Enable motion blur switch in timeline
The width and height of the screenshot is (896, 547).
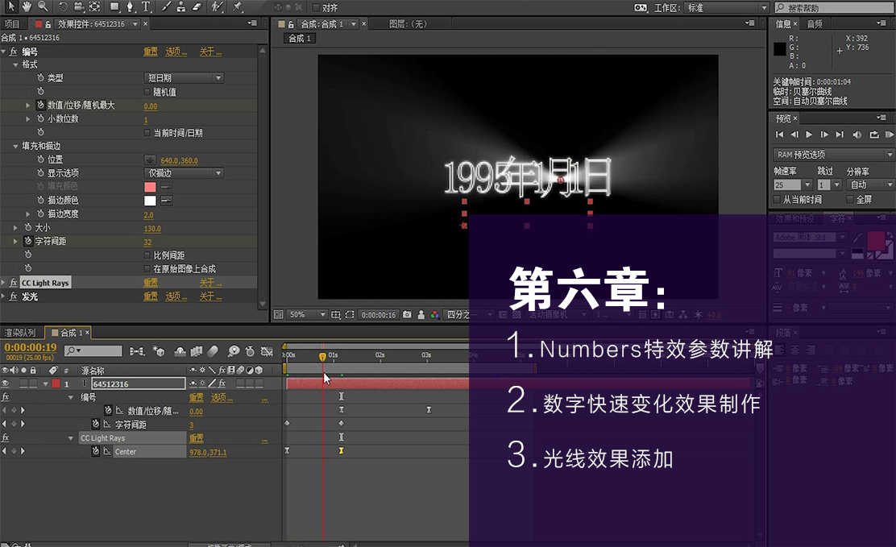[x=213, y=351]
